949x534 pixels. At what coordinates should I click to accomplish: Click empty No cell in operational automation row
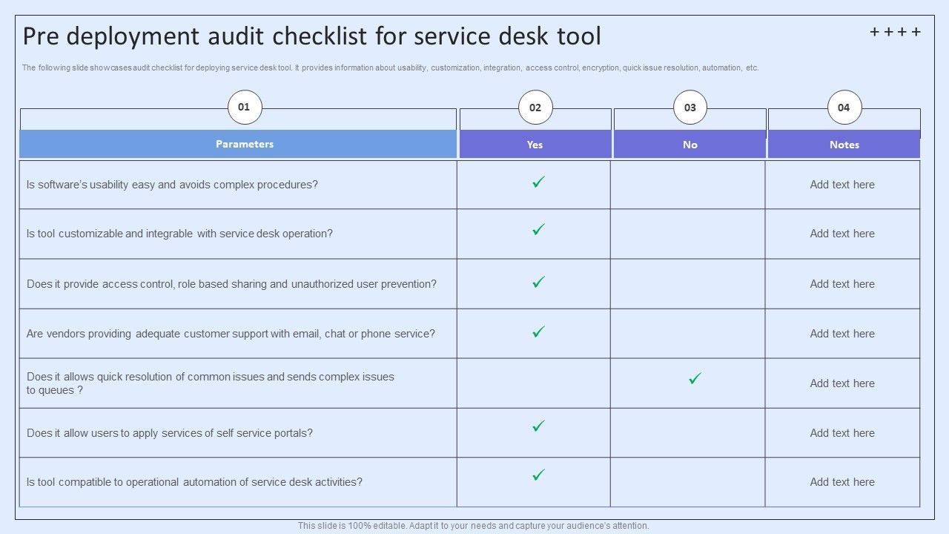[x=688, y=482]
